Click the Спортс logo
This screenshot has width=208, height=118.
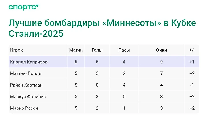(x=24, y=7)
